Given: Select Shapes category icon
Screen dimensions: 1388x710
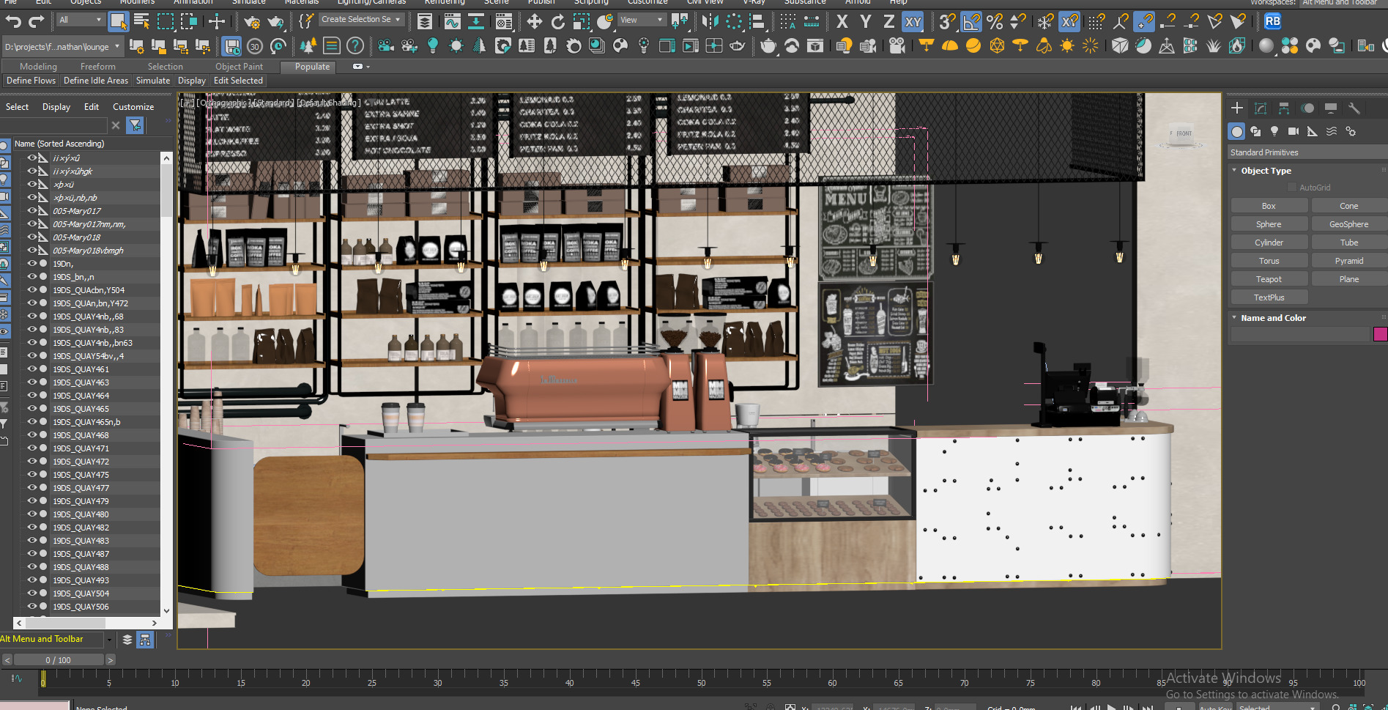Looking at the screenshot, I should [1255, 131].
